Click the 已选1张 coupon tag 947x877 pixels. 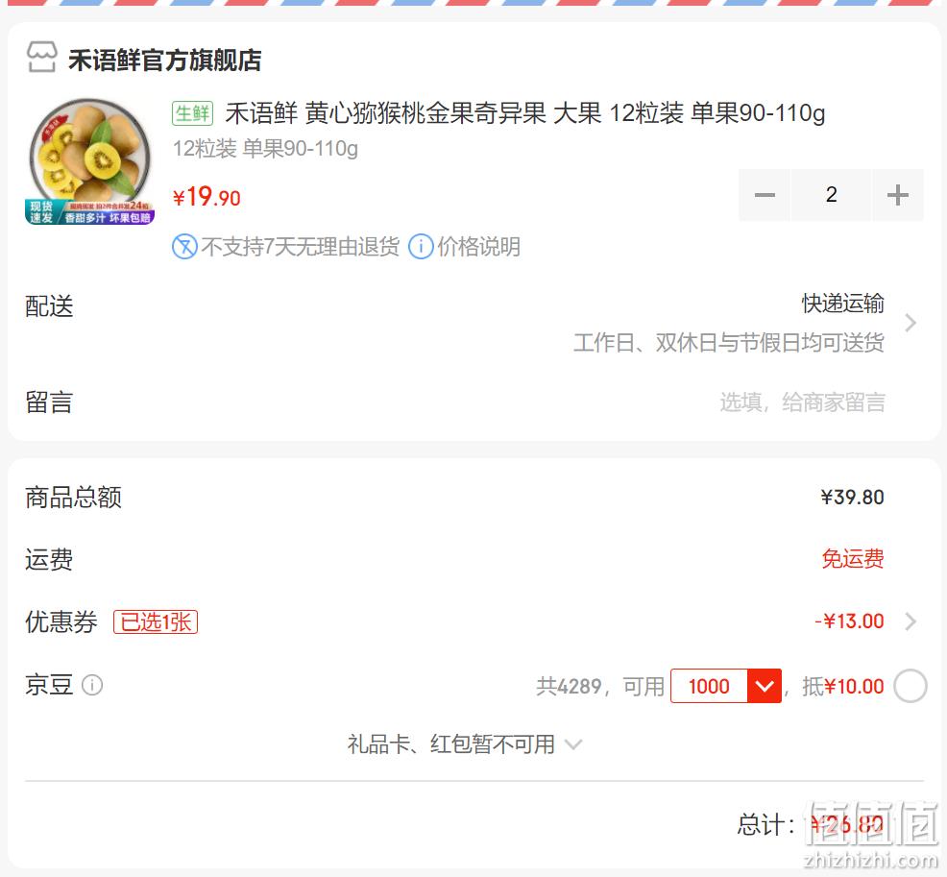point(156,621)
